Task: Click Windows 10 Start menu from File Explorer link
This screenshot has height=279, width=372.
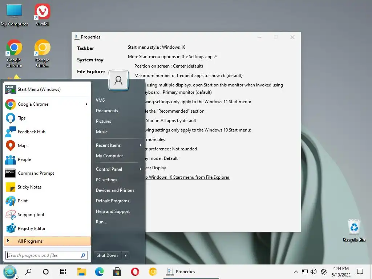Action: coord(187,177)
